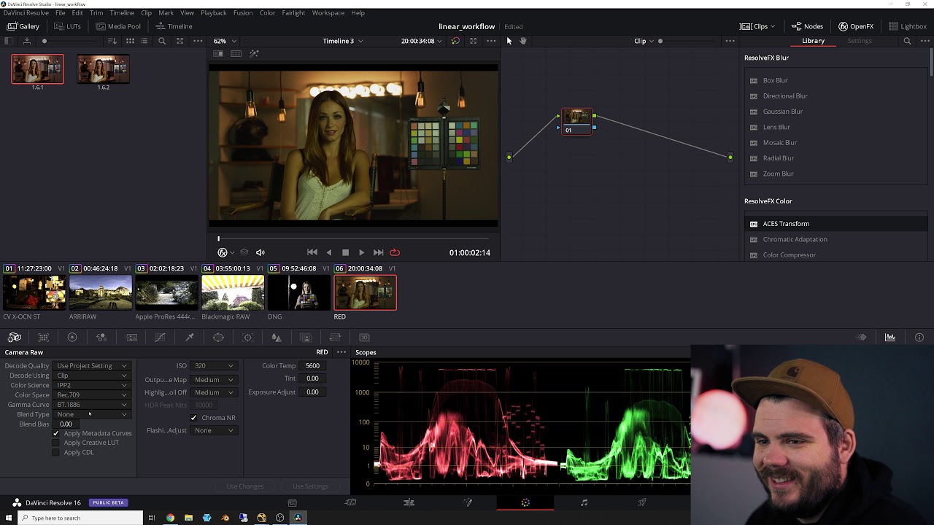Open the Lightbox view
Screen dimensions: 934x525
point(908,26)
